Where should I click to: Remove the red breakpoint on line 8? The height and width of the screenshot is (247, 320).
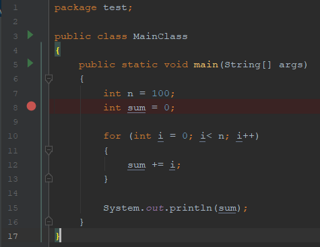31,106
